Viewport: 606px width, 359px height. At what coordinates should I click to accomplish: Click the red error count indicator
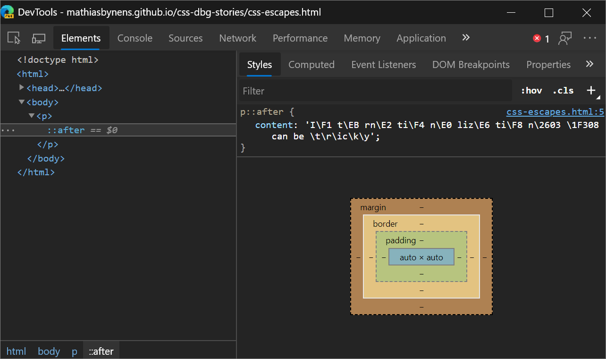point(541,39)
